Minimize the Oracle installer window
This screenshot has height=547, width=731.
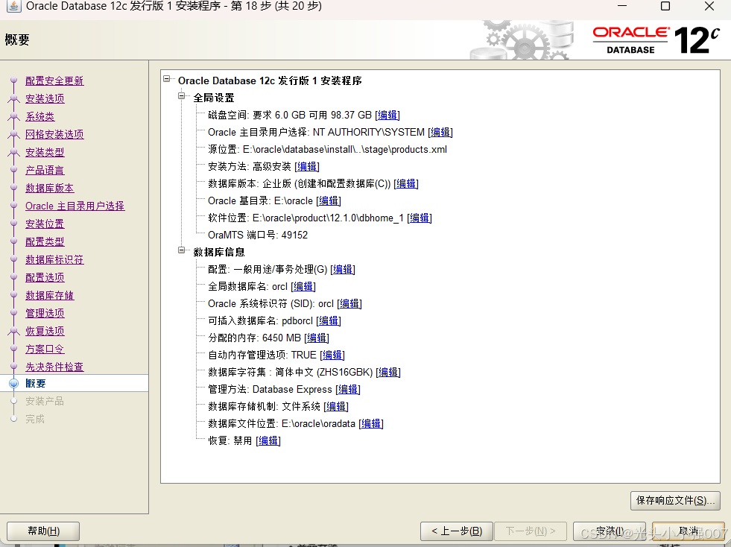tap(622, 6)
